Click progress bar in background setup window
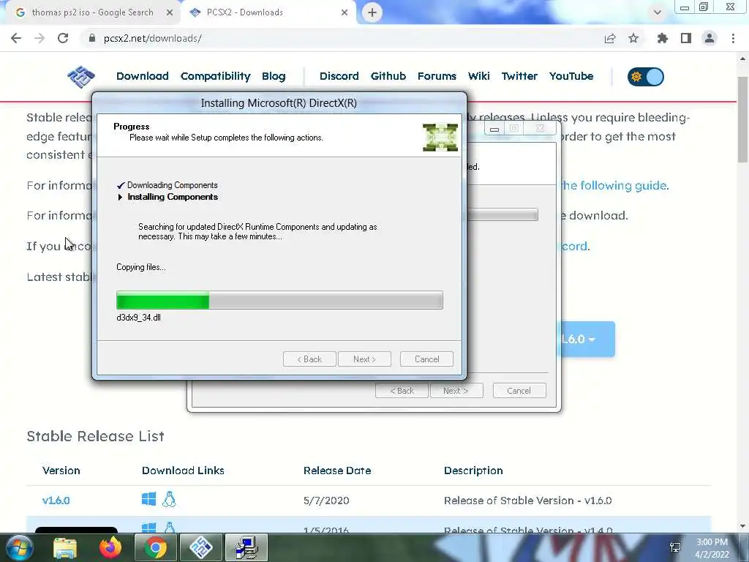Viewport: 749px width, 562px height. click(503, 214)
